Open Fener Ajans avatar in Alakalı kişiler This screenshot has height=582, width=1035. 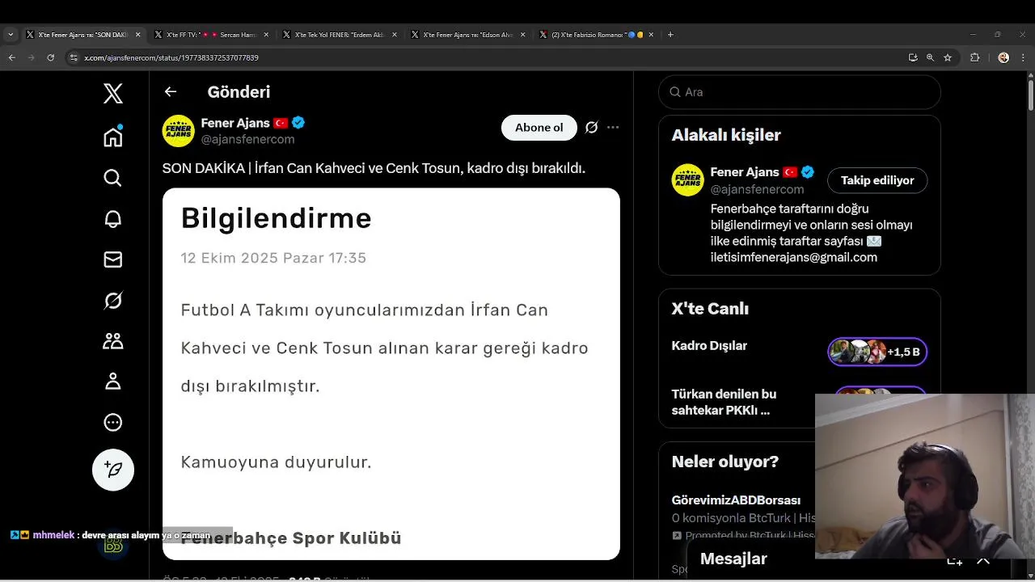click(688, 180)
